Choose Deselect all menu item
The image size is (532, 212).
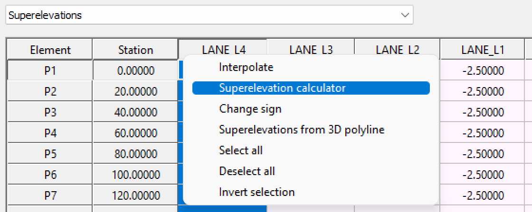pos(247,171)
